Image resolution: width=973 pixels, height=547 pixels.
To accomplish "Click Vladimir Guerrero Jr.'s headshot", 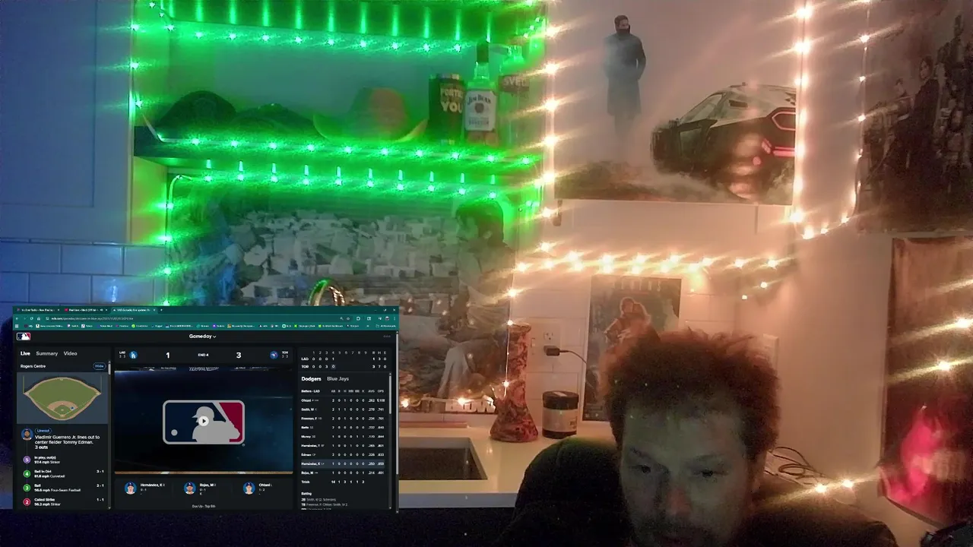I will click(27, 435).
